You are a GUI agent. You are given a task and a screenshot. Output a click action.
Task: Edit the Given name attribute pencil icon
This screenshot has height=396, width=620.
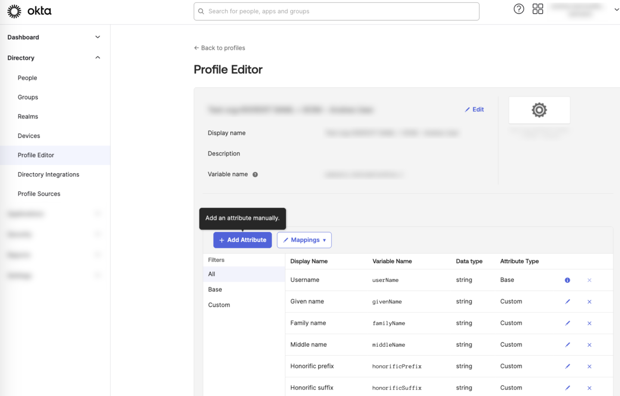[x=567, y=302]
